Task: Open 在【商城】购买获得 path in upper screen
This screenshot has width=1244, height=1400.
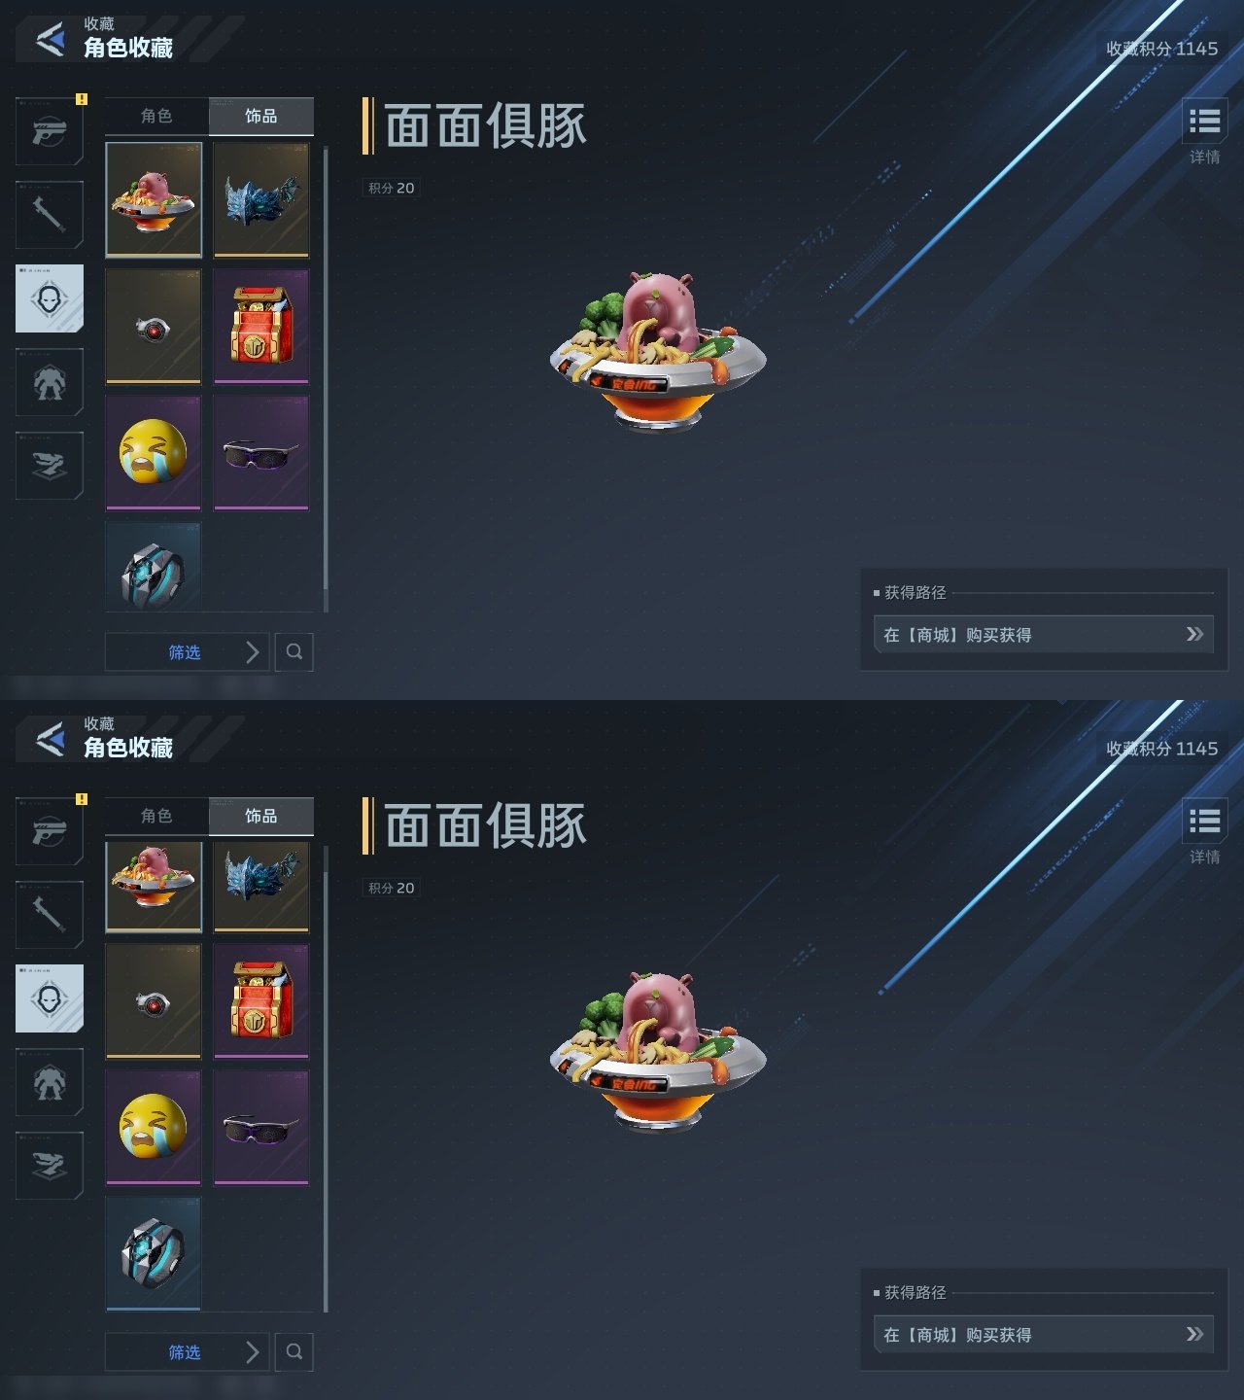Action: coord(1043,635)
